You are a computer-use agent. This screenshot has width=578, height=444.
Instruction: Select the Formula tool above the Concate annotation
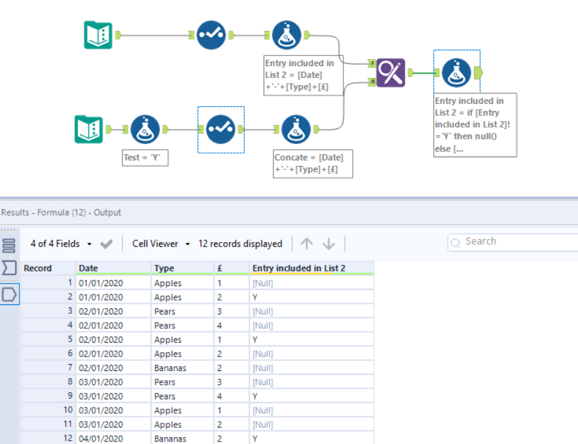click(x=296, y=130)
